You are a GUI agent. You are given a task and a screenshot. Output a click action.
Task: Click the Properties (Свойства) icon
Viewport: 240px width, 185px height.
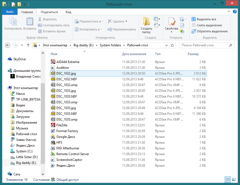[172, 21]
